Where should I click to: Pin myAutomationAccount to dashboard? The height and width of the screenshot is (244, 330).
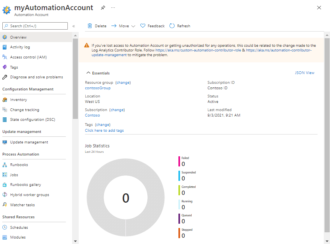103,7
